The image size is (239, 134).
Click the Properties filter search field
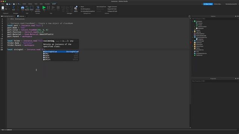coord(215,81)
